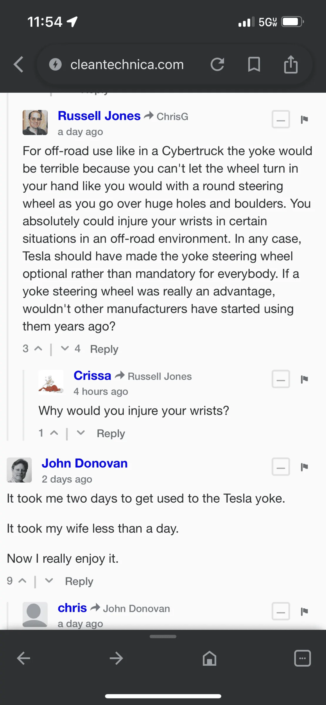Share the page via the share icon
326x705 pixels.
tap(290, 64)
